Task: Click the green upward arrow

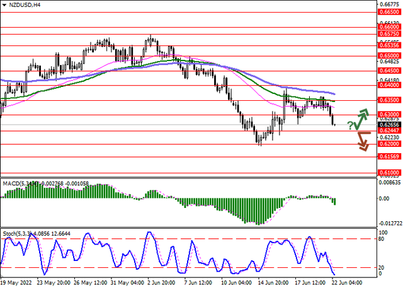Action: [x=362, y=118]
